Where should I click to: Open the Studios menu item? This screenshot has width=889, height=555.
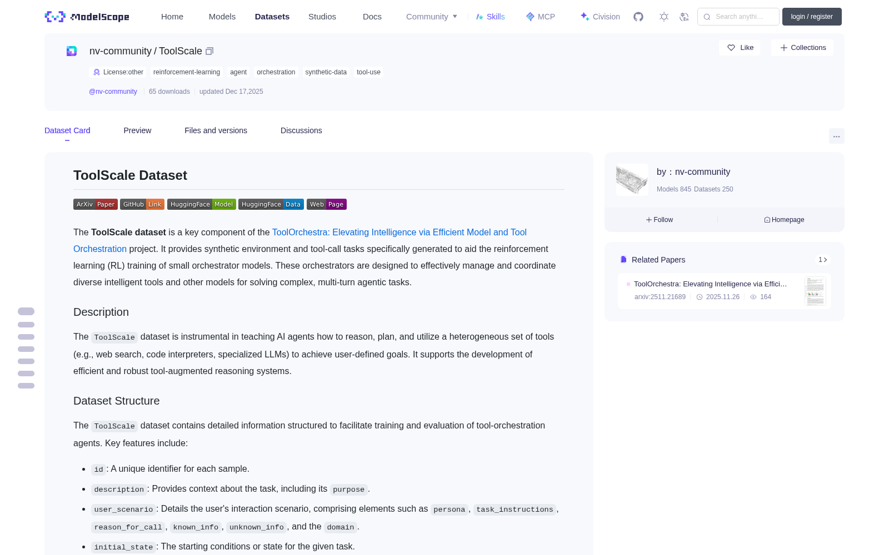click(322, 17)
